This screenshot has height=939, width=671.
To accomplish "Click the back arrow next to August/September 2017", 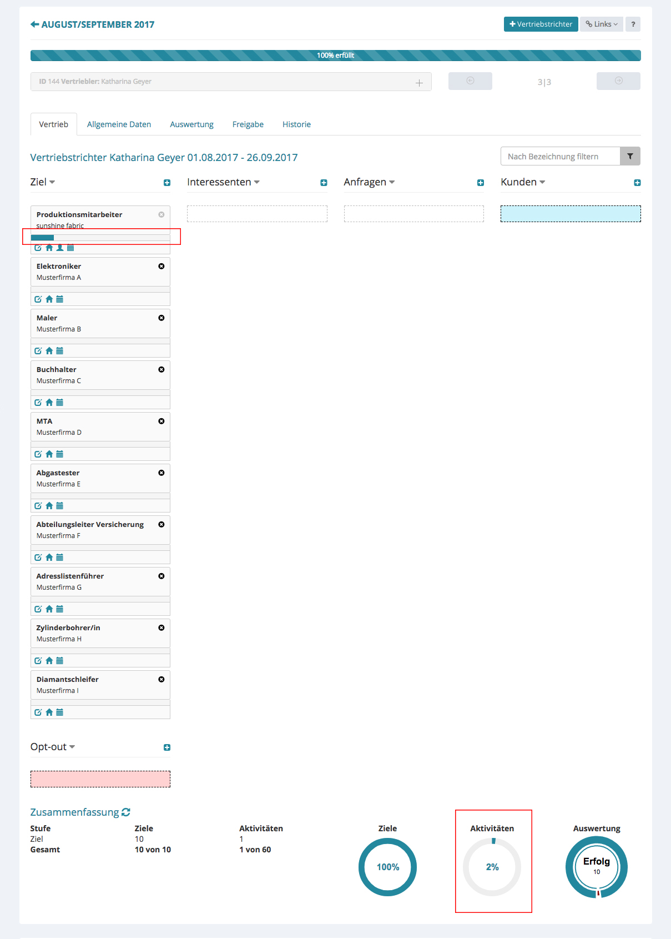I will pos(34,24).
